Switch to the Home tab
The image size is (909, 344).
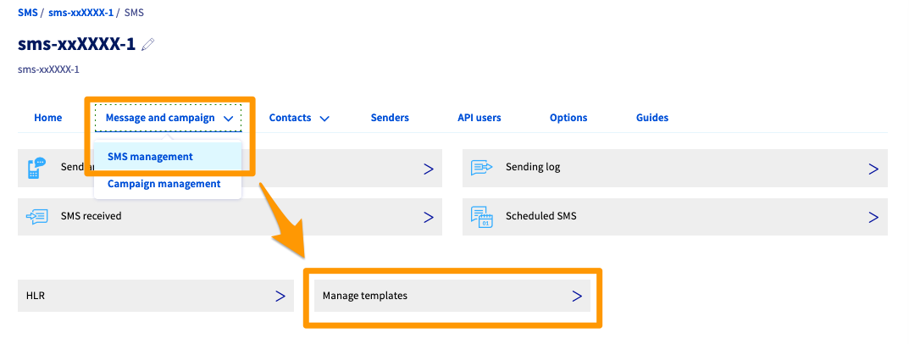(47, 118)
